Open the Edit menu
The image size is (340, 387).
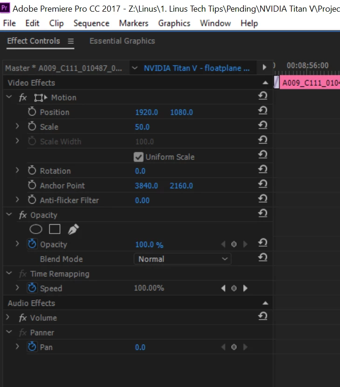32,23
